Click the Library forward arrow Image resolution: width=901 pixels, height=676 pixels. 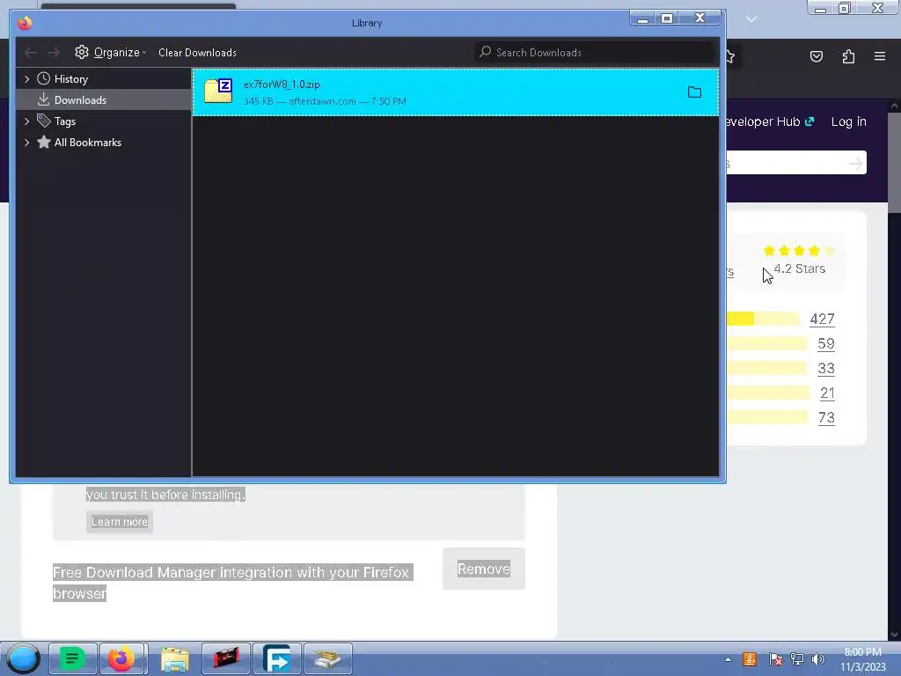[x=54, y=52]
